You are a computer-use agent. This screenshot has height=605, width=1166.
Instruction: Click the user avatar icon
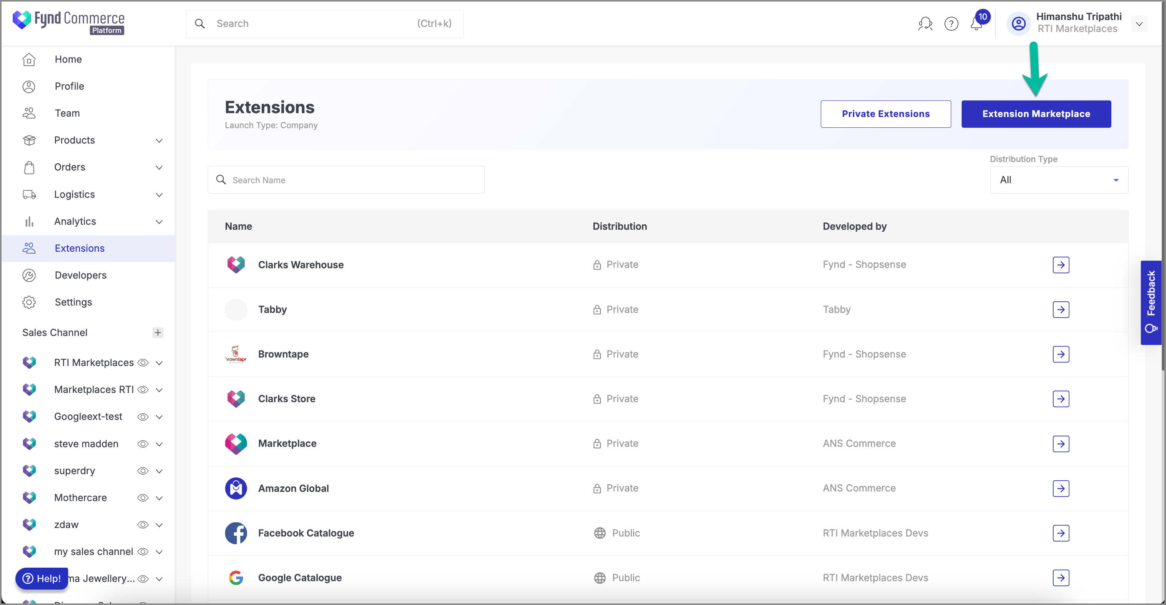tap(1019, 23)
